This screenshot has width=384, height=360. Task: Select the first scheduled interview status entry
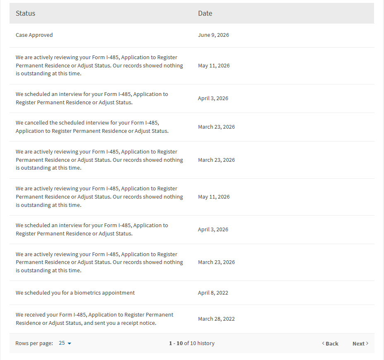92,98
